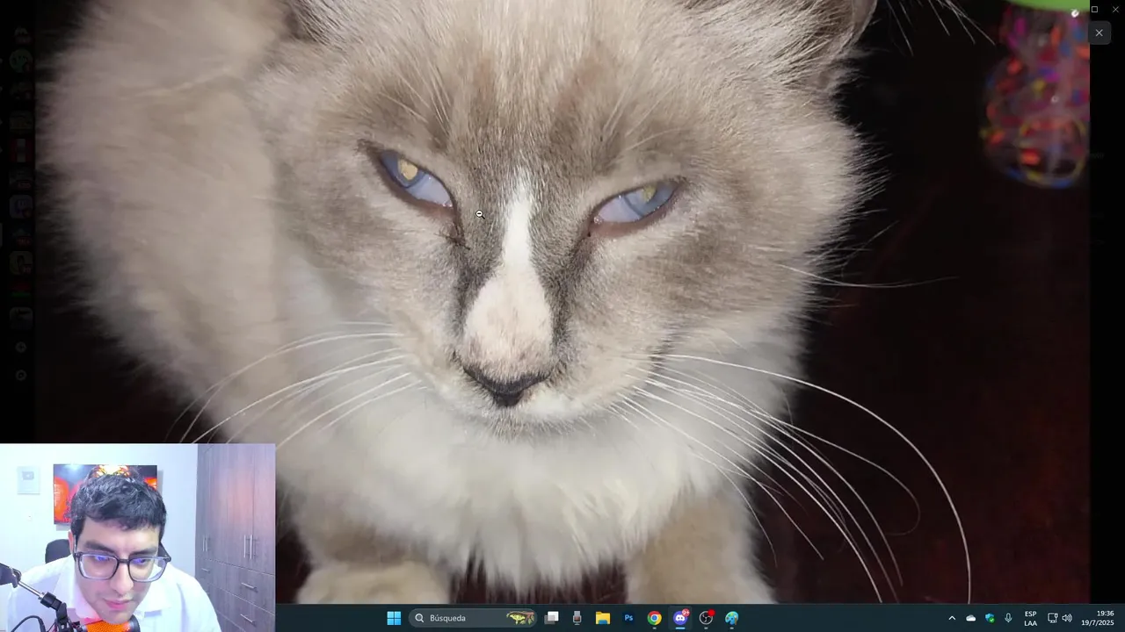Click the webcam overlay in the corner

(x=138, y=537)
